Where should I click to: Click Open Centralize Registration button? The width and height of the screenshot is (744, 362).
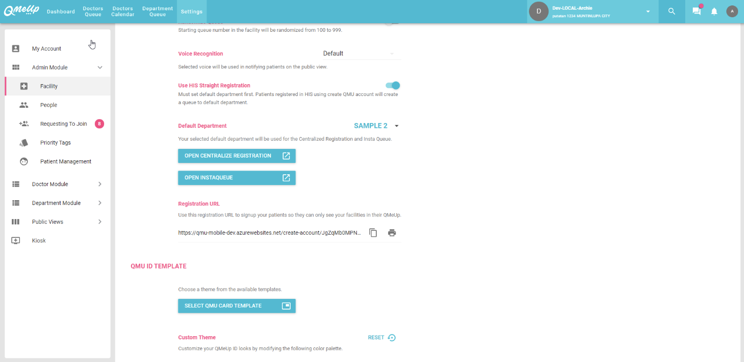point(237,156)
